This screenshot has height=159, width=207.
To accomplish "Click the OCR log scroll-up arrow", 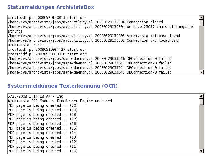I will click(x=201, y=96).
